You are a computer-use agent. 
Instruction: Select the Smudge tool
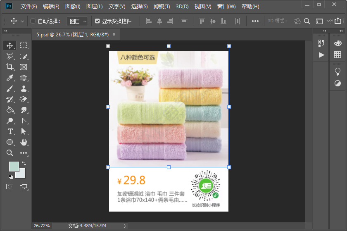[x=24, y=110]
